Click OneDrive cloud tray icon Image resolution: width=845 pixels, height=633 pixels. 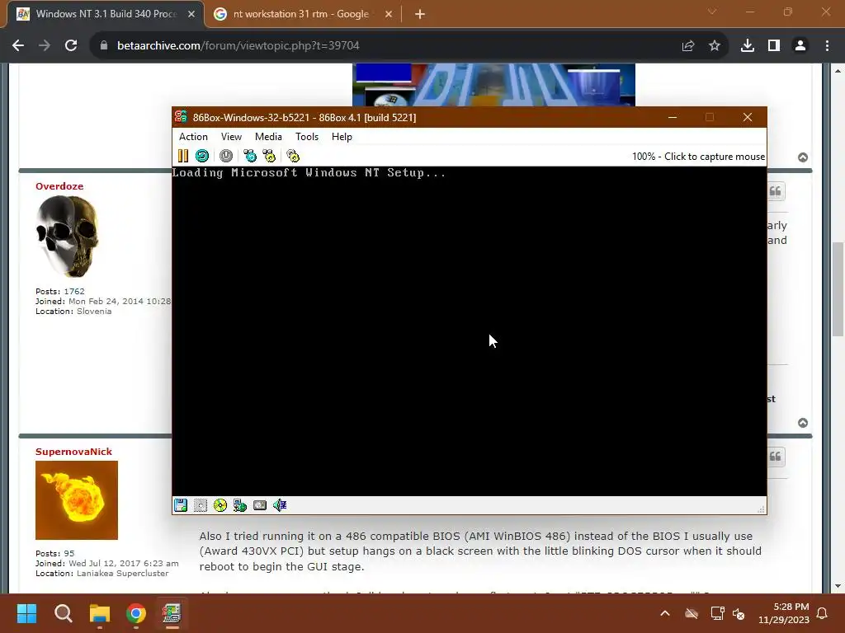click(692, 613)
